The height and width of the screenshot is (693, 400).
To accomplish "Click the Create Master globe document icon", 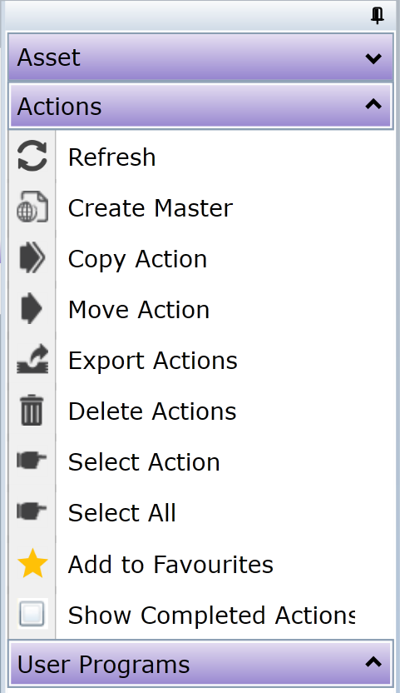I will [x=32, y=207].
